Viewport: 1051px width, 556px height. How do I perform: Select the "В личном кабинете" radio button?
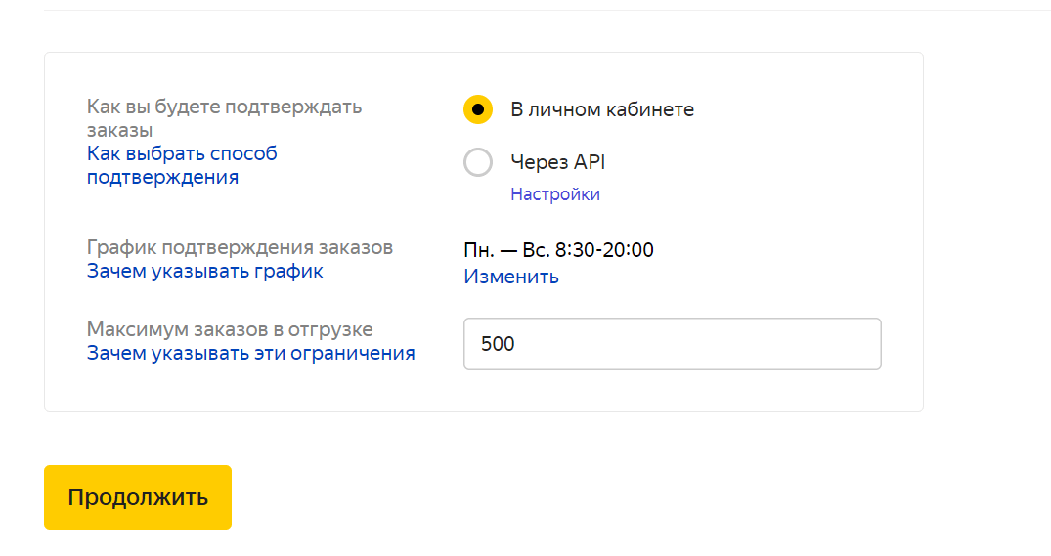click(x=478, y=109)
